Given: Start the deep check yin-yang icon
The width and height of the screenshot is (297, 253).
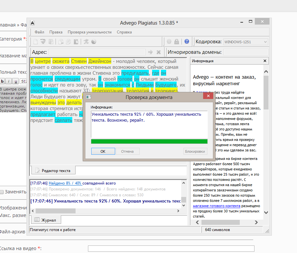Looking at the screenshot, I should point(94,42).
